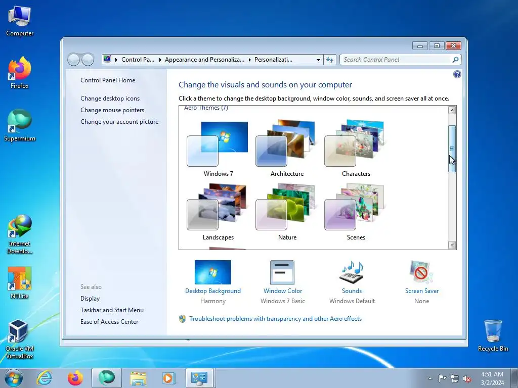Open the Sounds keyboard icon

352,272
